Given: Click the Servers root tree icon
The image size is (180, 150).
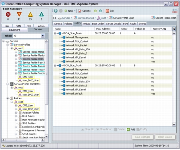Looking at the screenshot, I should coord(7,41).
